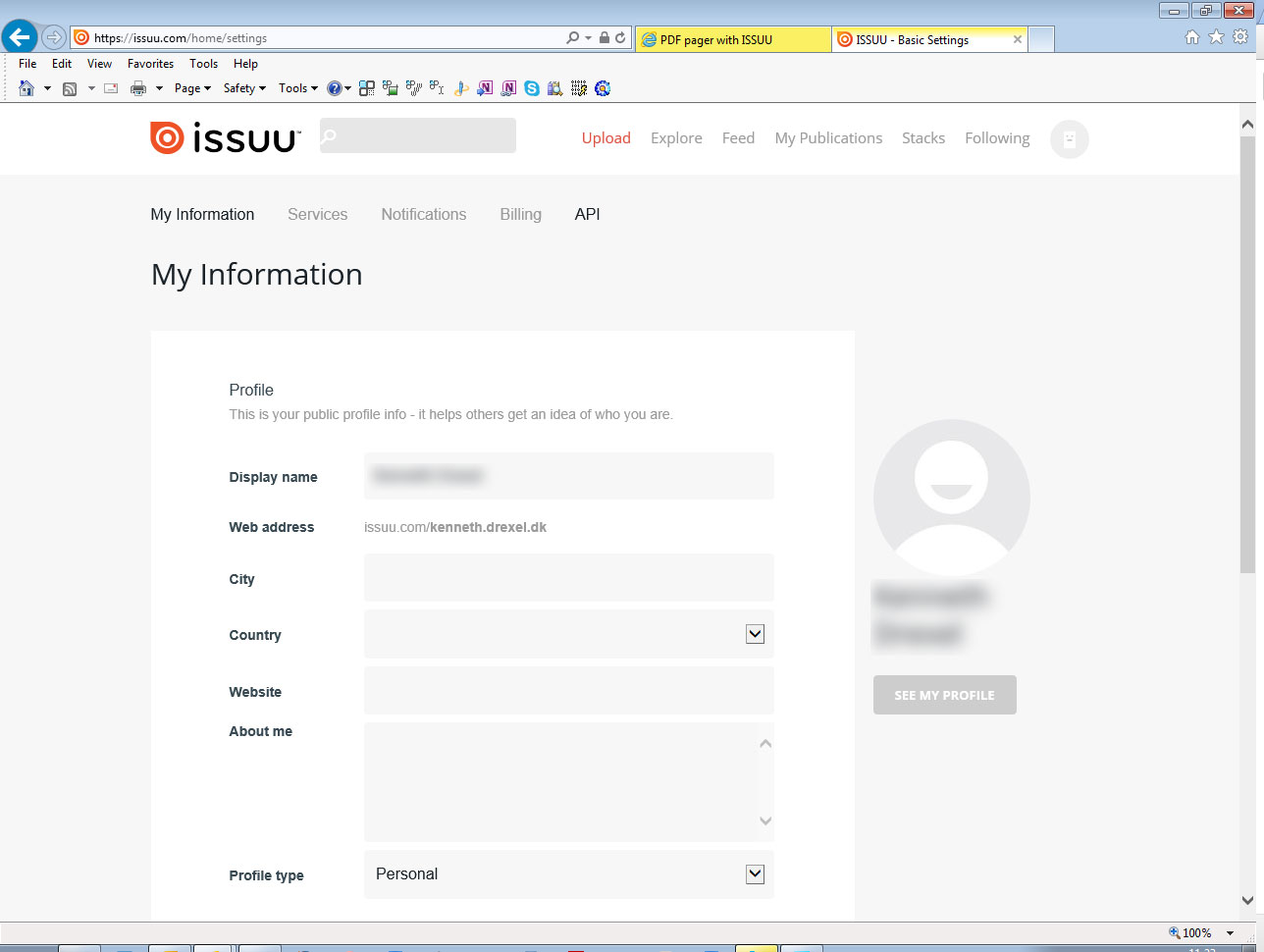Image resolution: width=1264 pixels, height=952 pixels.
Task: Go back with the browser back arrow
Action: coord(19,37)
